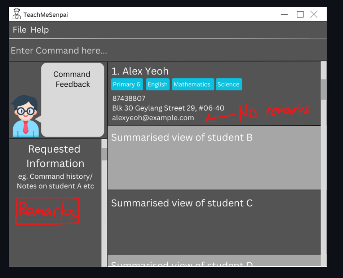Select the Mathematics subject tag
The height and width of the screenshot is (278, 343).
tap(193, 84)
